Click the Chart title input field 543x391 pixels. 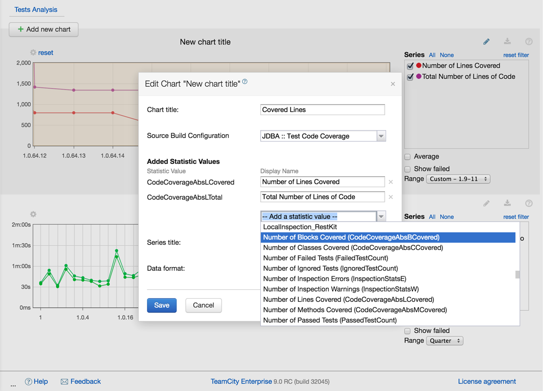322,109
